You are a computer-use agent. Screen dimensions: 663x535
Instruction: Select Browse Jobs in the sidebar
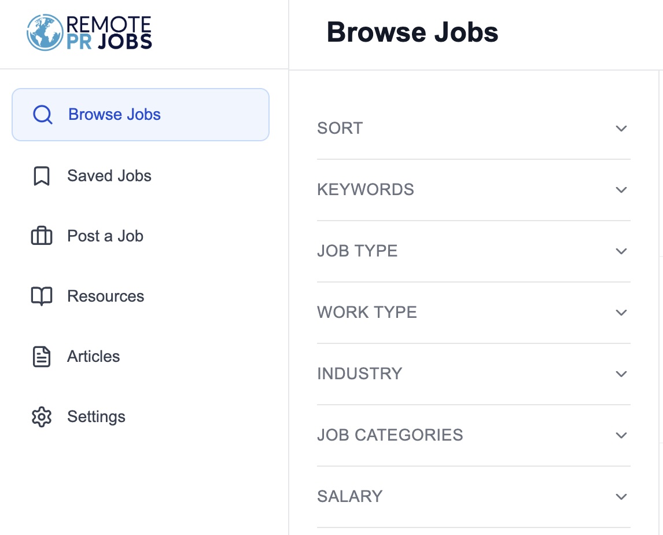114,114
